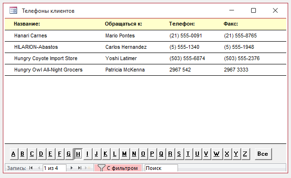
Task: Show all customers with Все button
Action: click(x=263, y=154)
